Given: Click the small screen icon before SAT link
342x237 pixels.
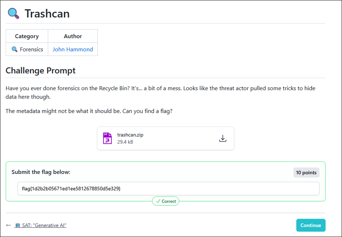Looking at the screenshot, I should pos(17,225).
